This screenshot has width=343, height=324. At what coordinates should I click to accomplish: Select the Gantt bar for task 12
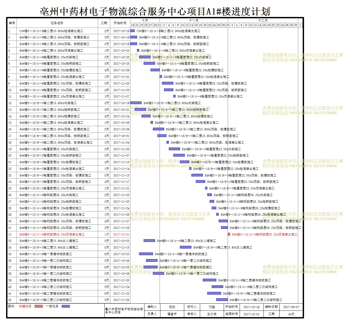click(136, 103)
